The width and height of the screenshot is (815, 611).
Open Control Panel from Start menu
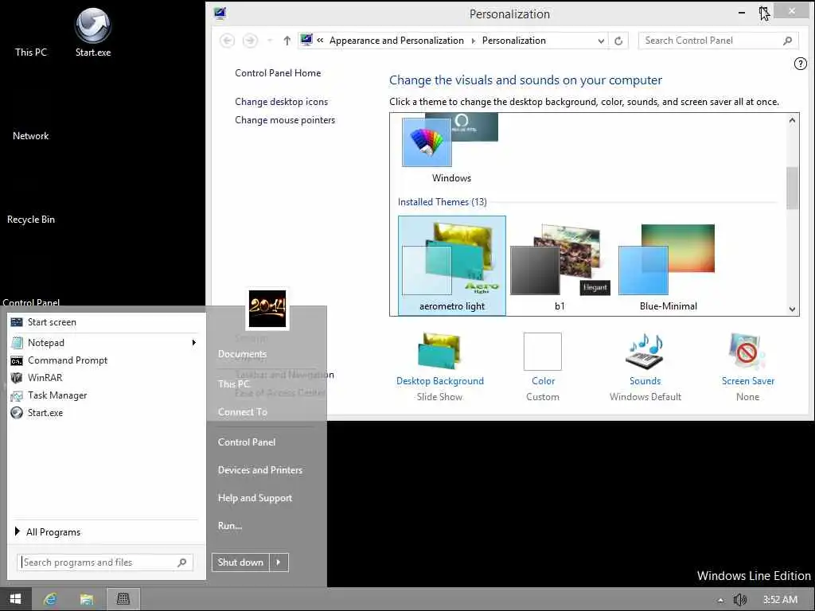coord(247,442)
